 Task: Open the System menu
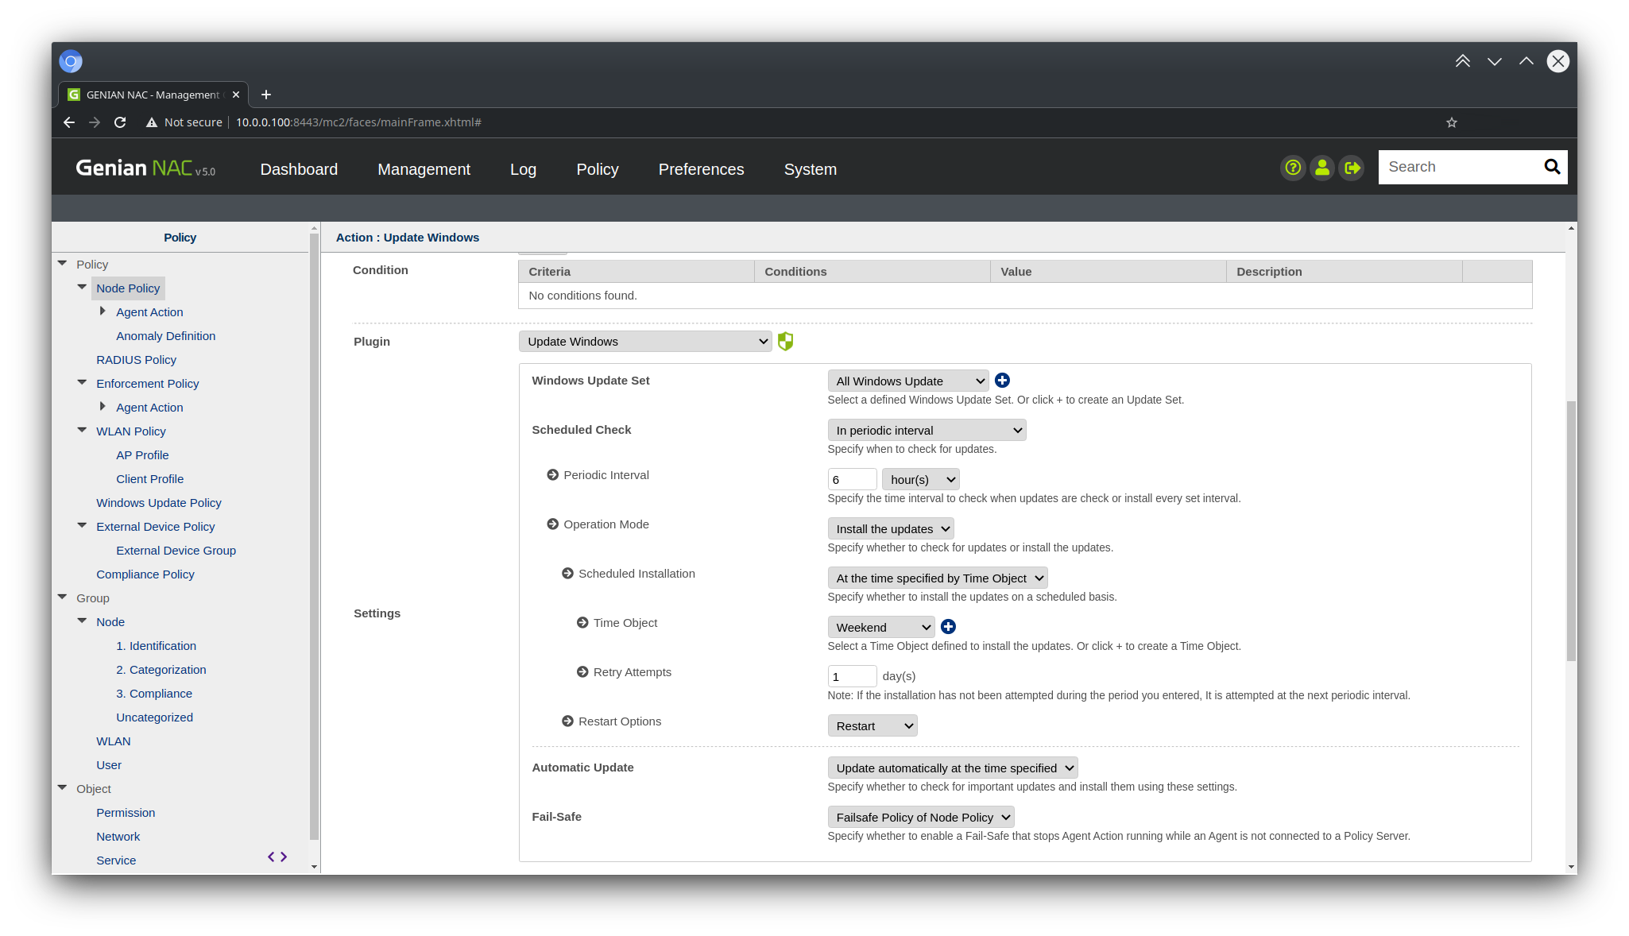(x=810, y=169)
